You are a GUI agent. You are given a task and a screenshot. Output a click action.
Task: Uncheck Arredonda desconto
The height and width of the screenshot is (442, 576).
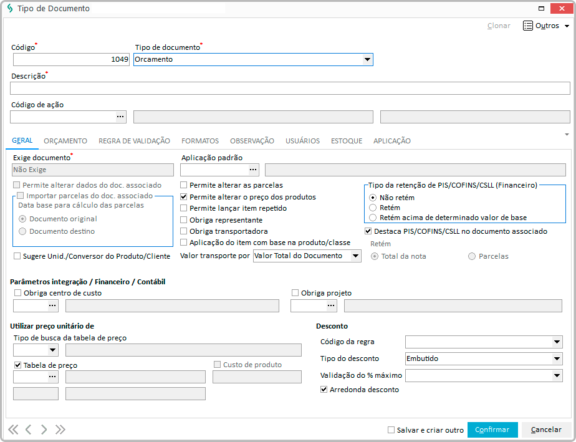[x=324, y=390]
